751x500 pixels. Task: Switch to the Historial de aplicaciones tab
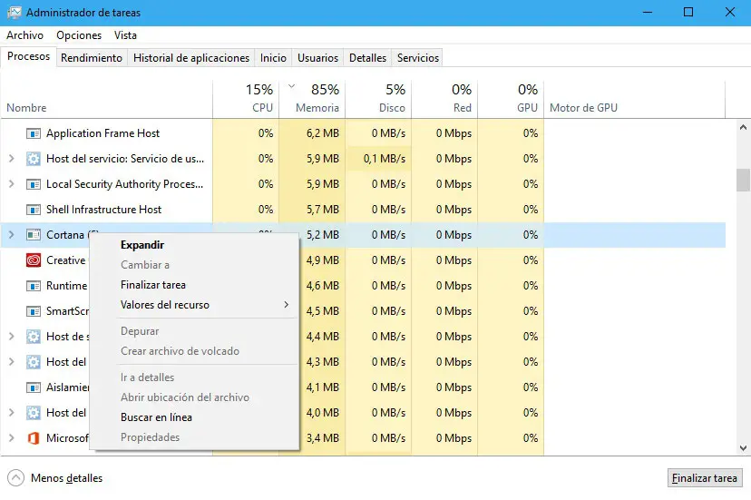click(191, 58)
